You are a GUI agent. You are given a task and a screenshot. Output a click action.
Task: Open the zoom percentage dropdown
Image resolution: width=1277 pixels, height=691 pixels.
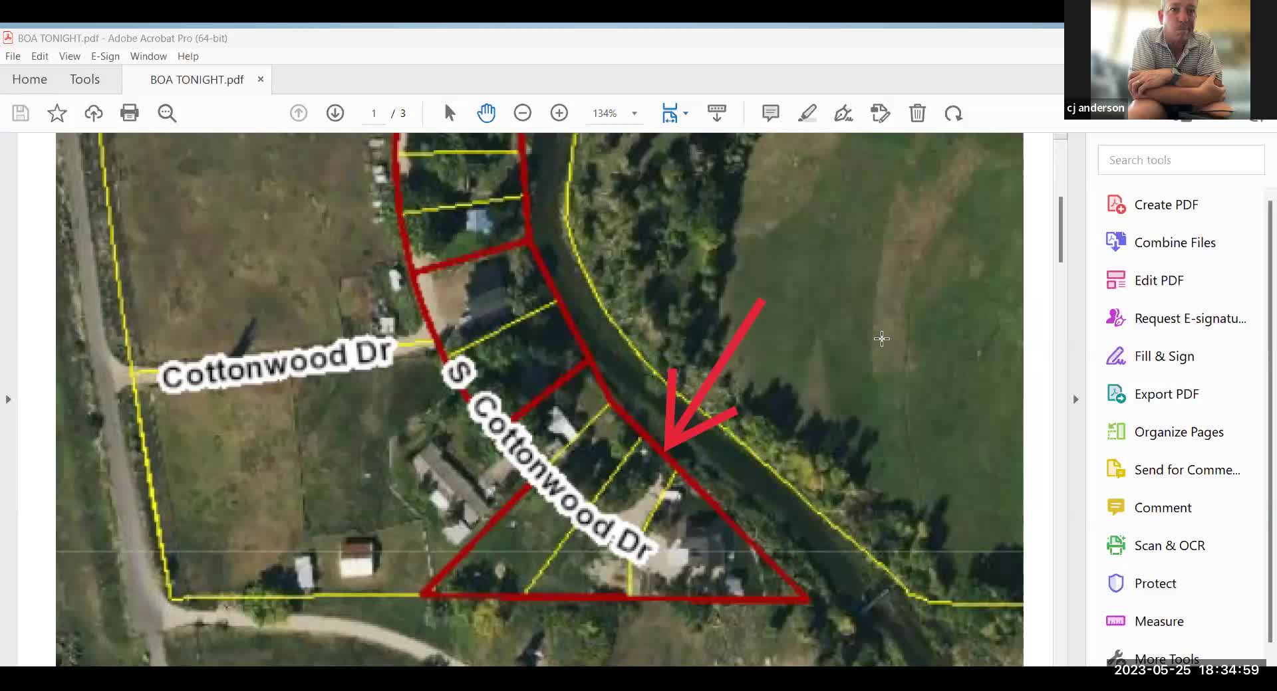(634, 113)
